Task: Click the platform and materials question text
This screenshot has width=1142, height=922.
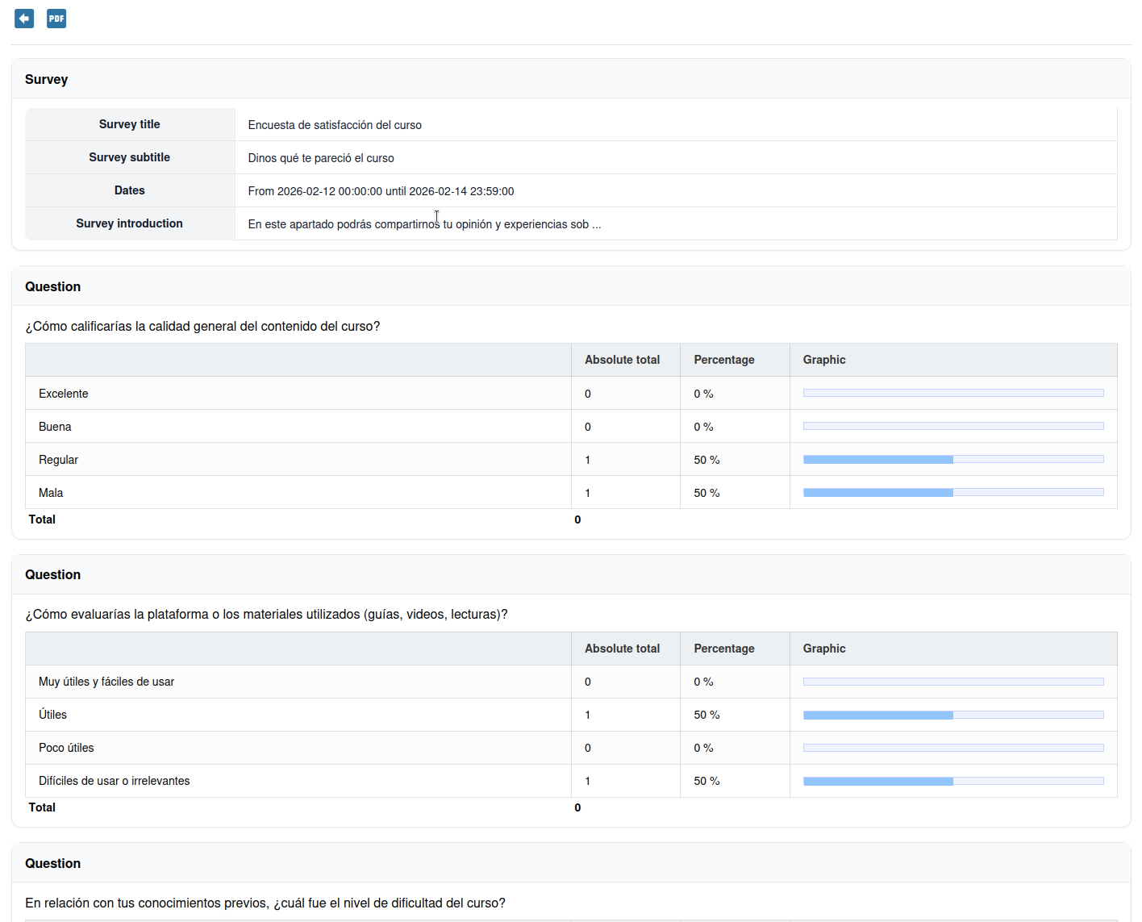Action: pos(266,615)
